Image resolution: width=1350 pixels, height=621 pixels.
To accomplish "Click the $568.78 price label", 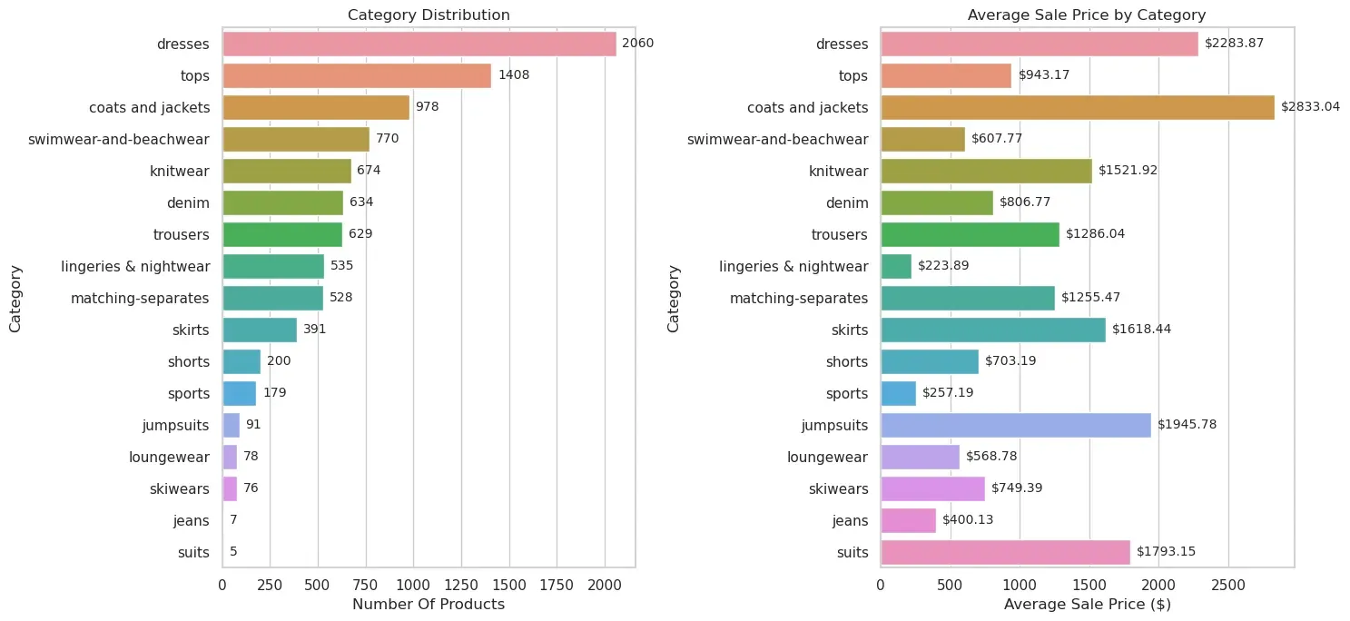I will tap(992, 457).
